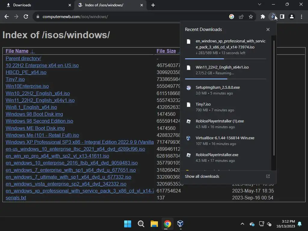Screen dimensions: 308x231
Task: Open the serials.txt link
Action: coord(16,198)
